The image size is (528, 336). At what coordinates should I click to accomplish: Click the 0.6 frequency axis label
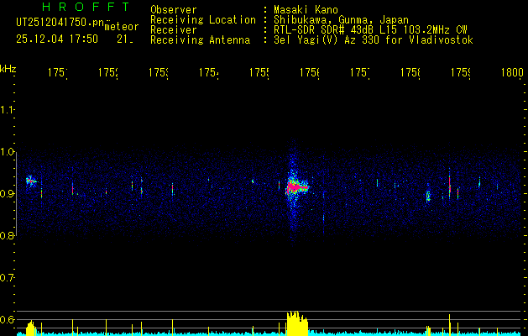(x=7, y=320)
